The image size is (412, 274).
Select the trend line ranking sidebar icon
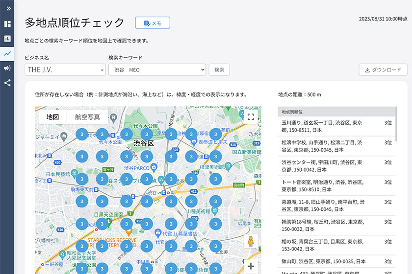[7, 54]
